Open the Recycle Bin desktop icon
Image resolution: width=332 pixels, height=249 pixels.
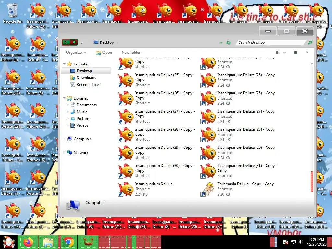(x=13, y=13)
